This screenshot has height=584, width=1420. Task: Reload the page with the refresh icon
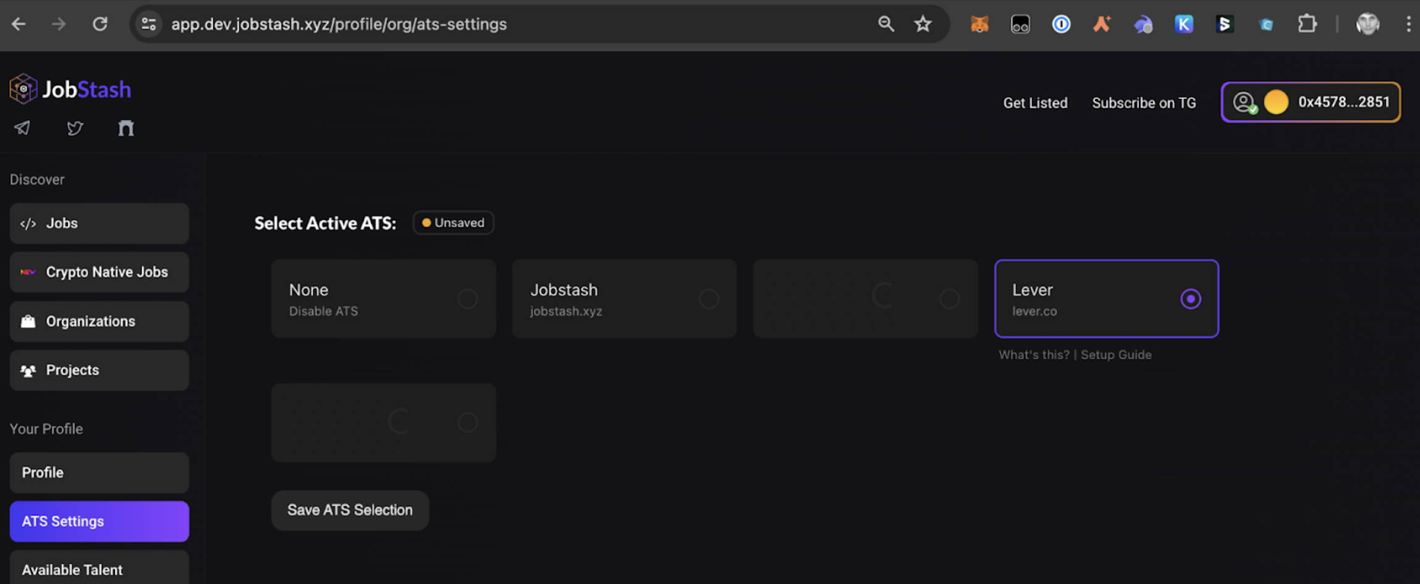[x=100, y=24]
